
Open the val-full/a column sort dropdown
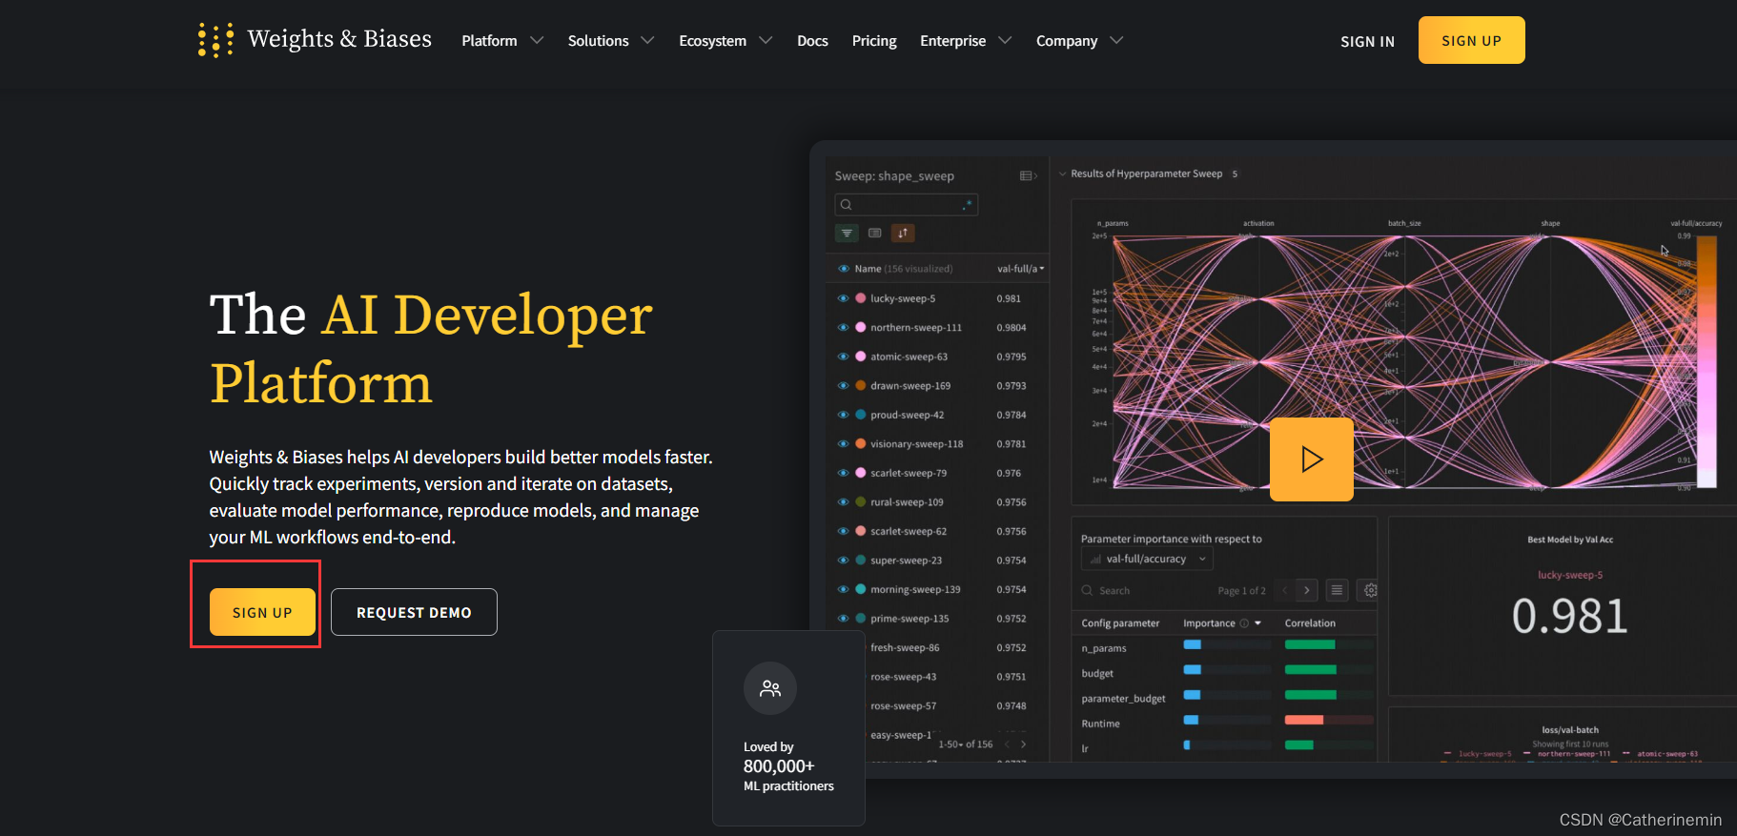tap(1042, 269)
